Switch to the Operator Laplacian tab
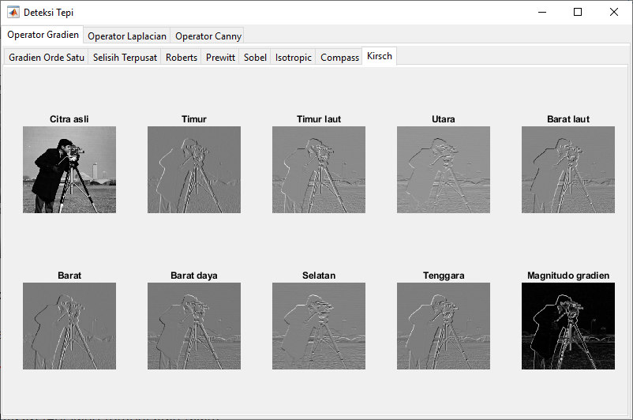 tap(126, 36)
